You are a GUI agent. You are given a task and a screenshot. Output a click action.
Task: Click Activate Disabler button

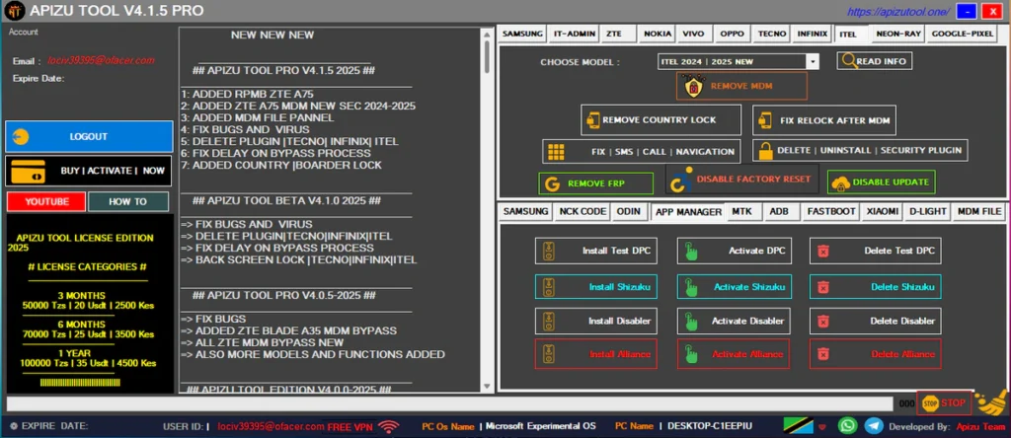pyautogui.click(x=735, y=321)
